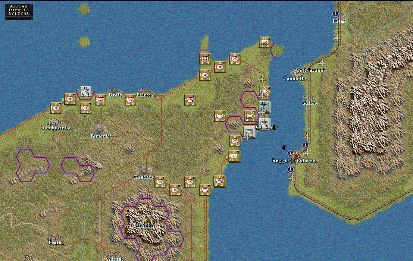Select the 4-3 armored regiment counter

[250, 116]
